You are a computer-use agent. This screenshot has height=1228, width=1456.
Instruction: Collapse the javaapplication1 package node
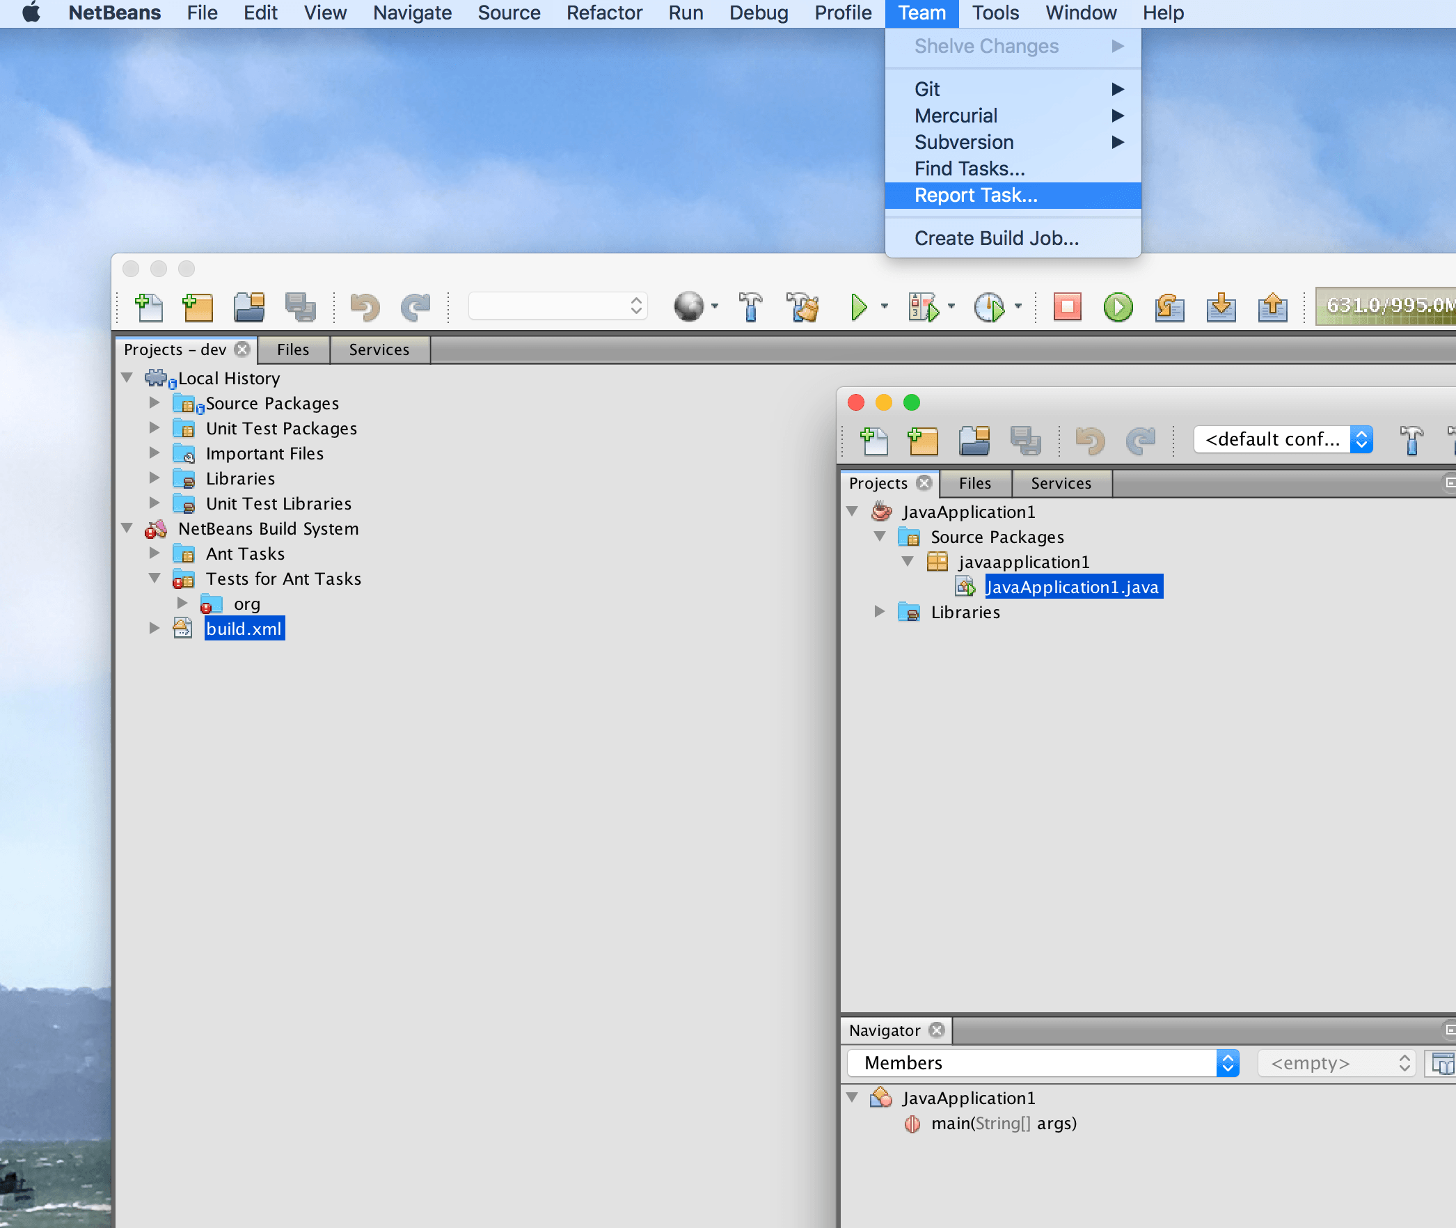click(908, 562)
